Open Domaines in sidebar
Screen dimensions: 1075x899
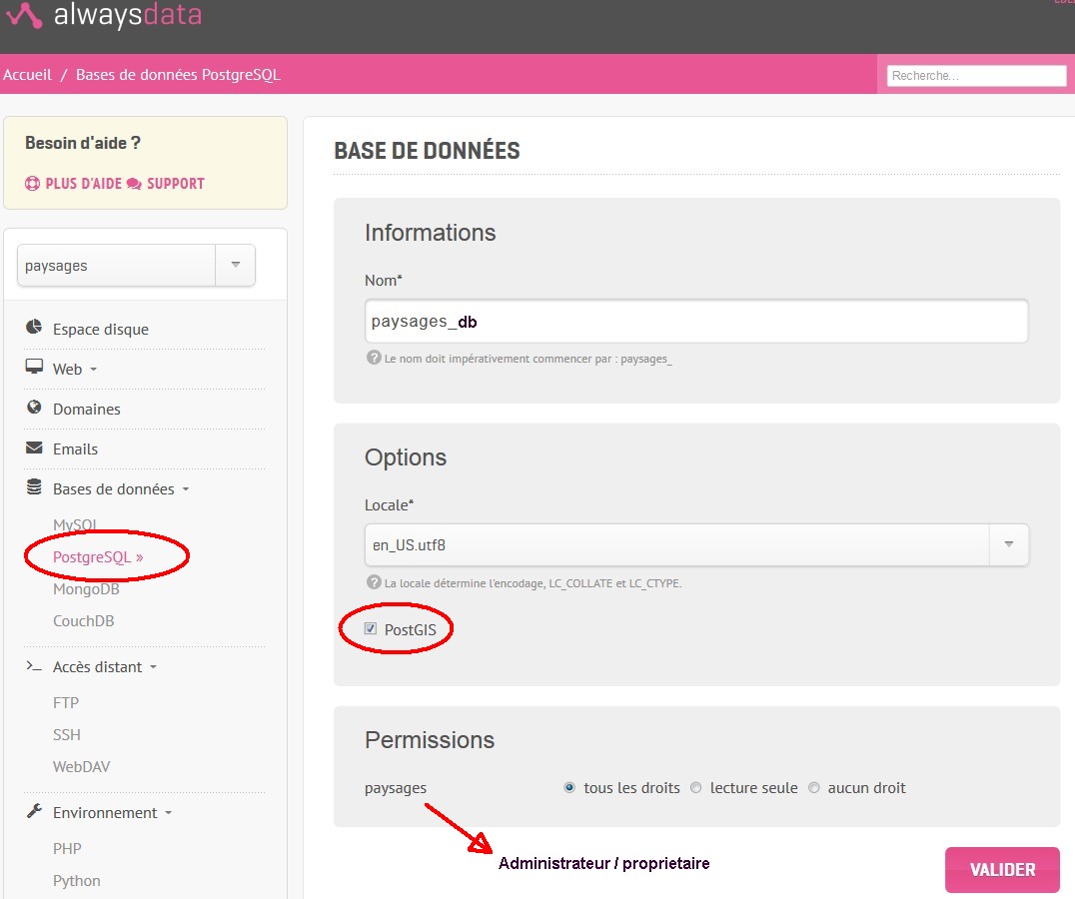[x=86, y=410]
